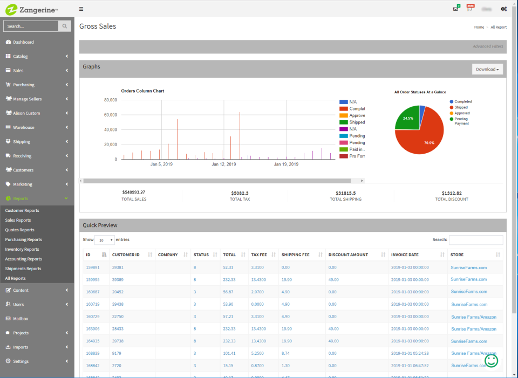Viewport: 518px width, 378px height.
Task: Open the chat messages notification icon
Action: 470,9
